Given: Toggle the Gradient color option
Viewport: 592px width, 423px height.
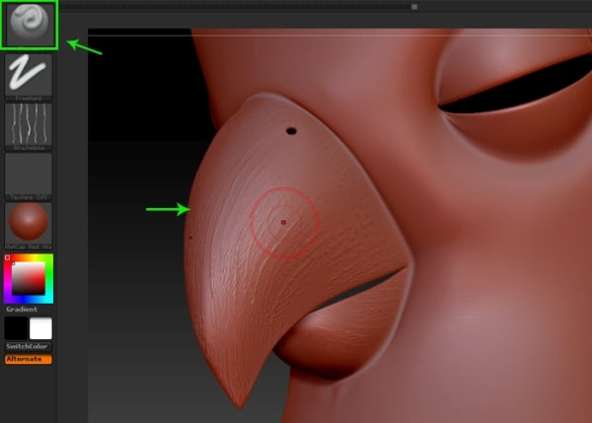Looking at the screenshot, I should pyautogui.click(x=22, y=310).
